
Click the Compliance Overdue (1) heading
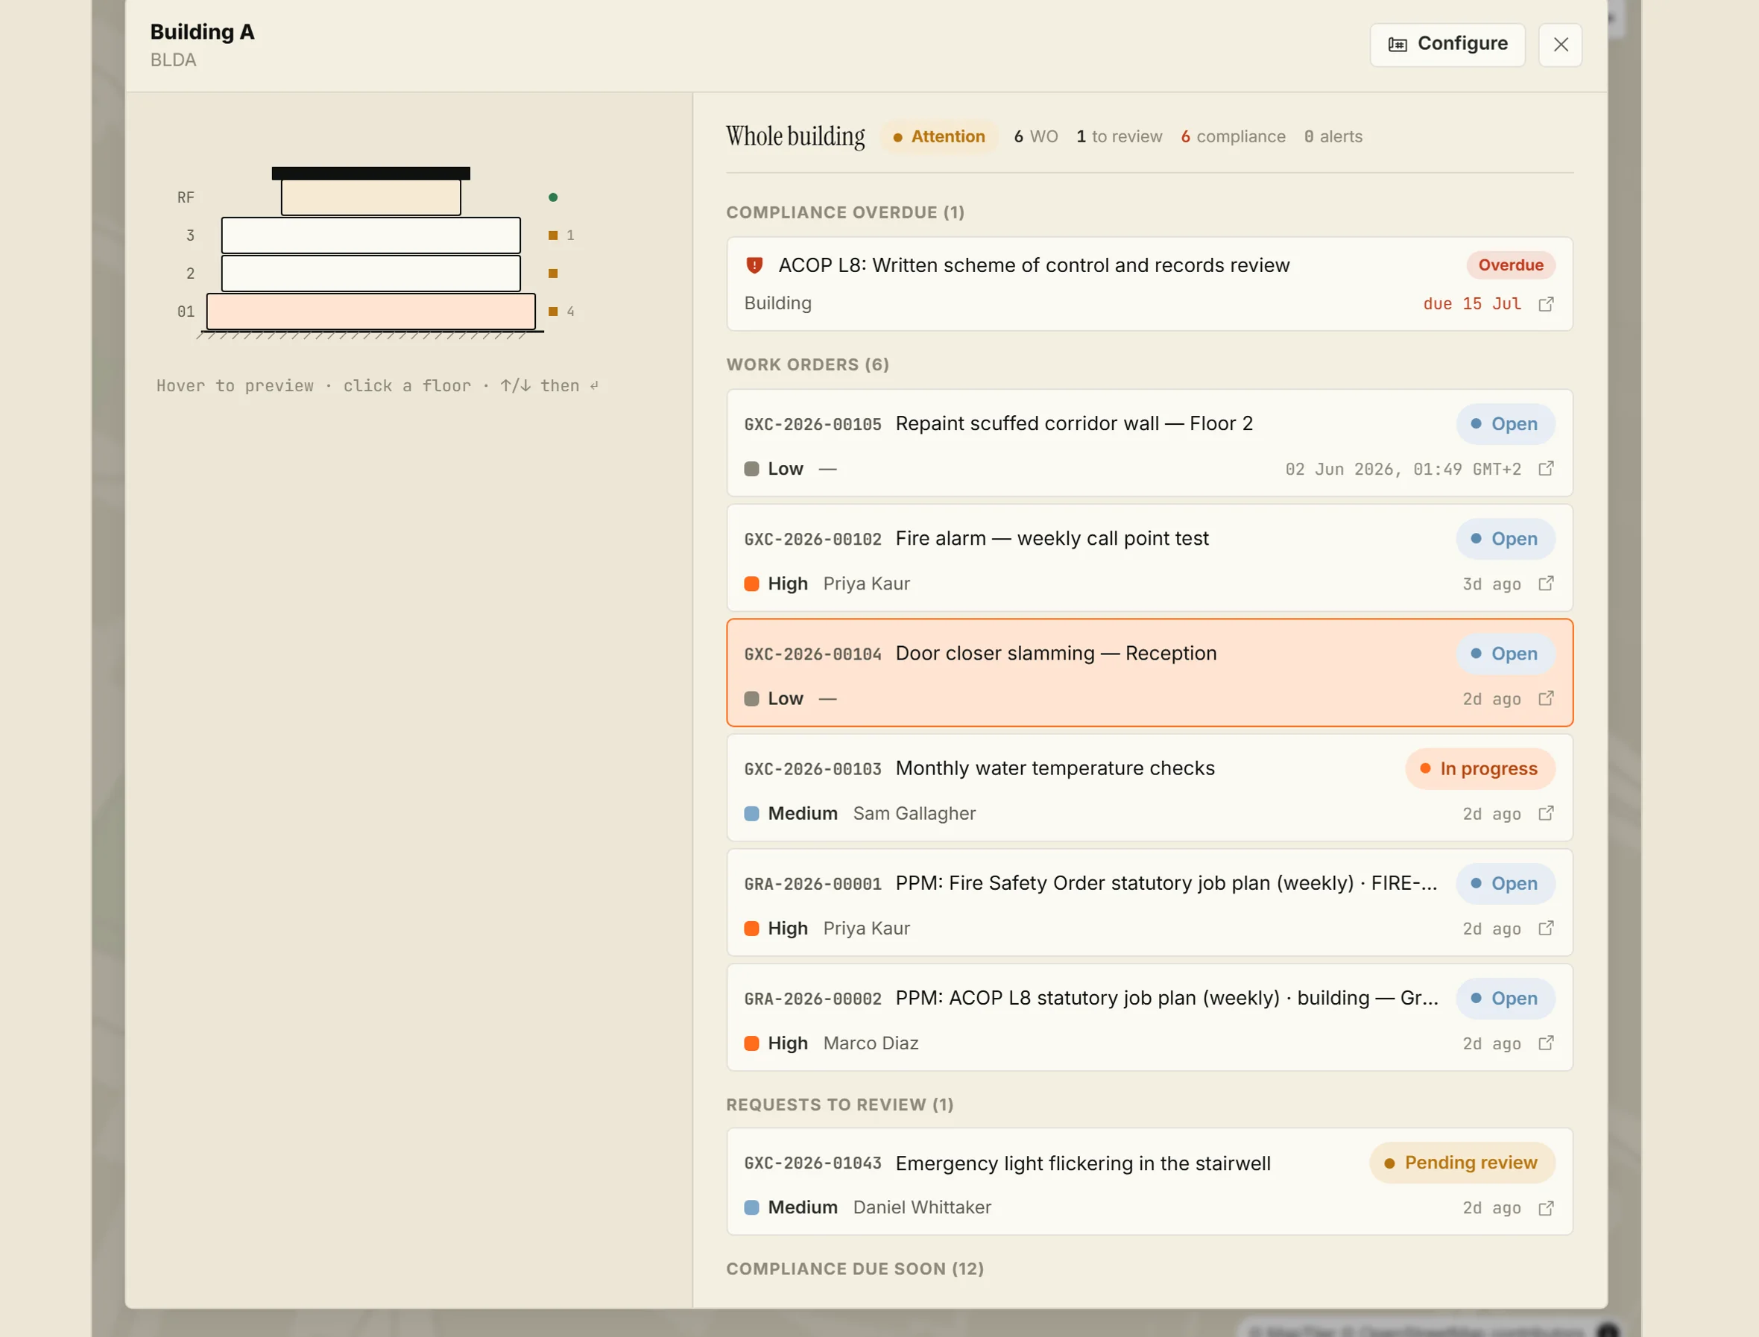[x=845, y=212]
